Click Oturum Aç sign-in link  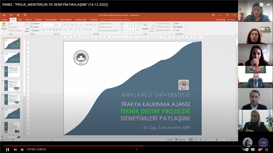pyautogui.click(x=220, y=20)
